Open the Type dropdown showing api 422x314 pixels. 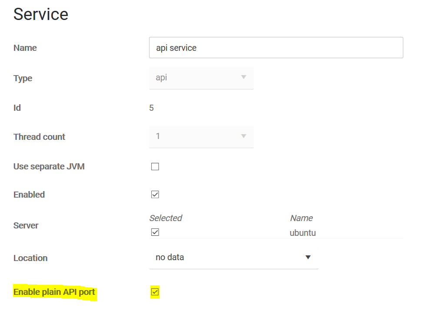201,78
